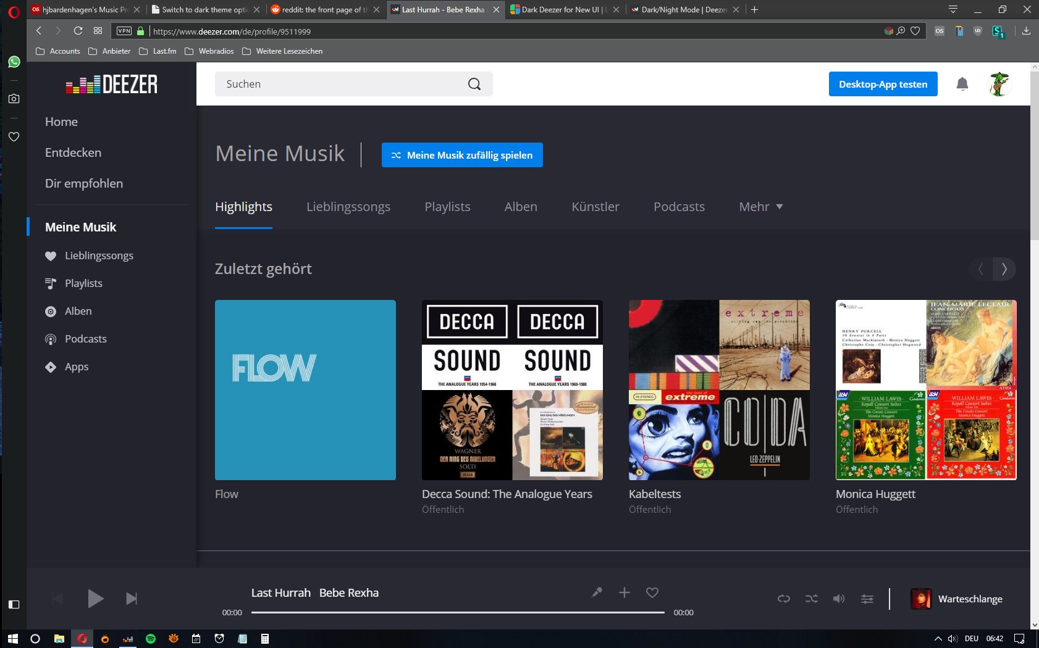Click Desktop-App testen button
The image size is (1039, 648).
(x=883, y=84)
